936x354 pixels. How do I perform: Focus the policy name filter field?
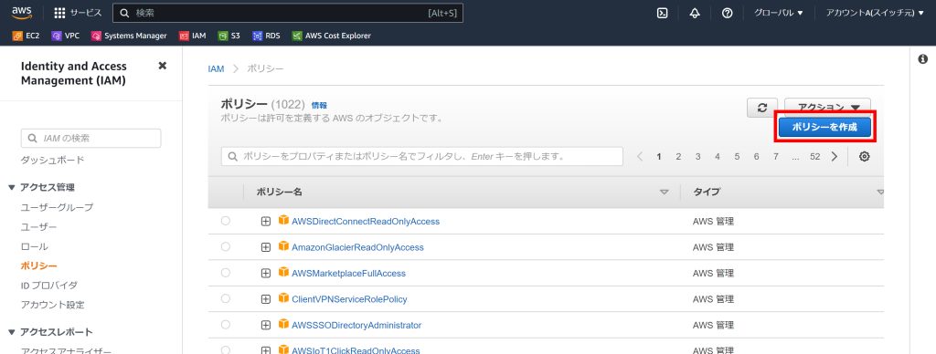coord(422,157)
